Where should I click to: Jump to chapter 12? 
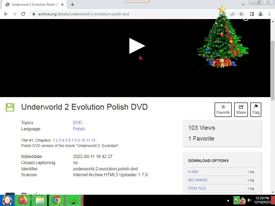pyautogui.click(x=93, y=140)
